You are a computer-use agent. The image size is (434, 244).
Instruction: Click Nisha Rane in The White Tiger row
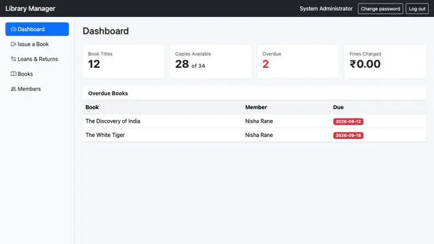(x=259, y=135)
